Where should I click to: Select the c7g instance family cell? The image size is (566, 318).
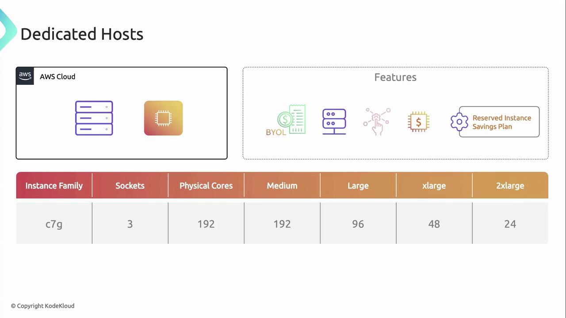54,224
